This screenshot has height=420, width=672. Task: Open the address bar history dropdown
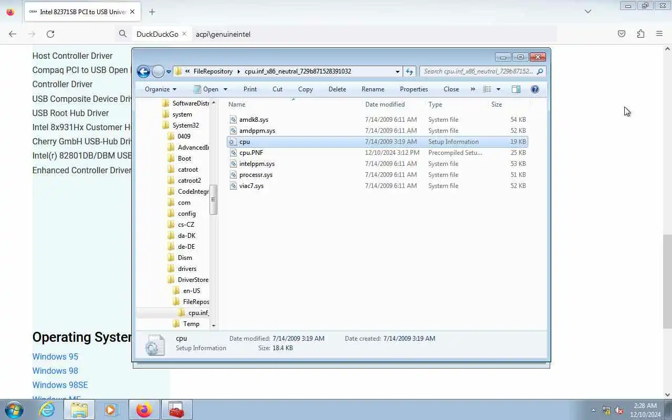pyautogui.click(x=397, y=71)
